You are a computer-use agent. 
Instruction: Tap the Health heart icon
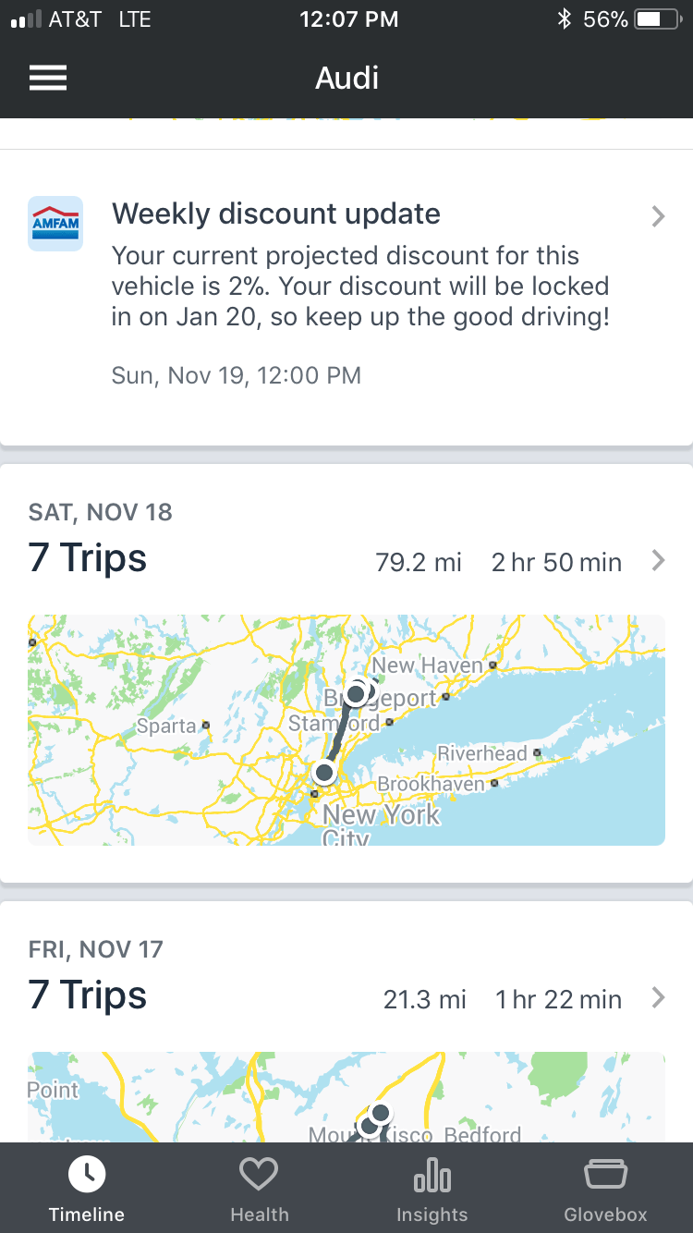click(x=259, y=1175)
